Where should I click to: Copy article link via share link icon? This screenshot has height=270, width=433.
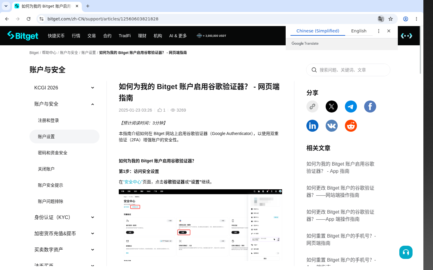312,106
